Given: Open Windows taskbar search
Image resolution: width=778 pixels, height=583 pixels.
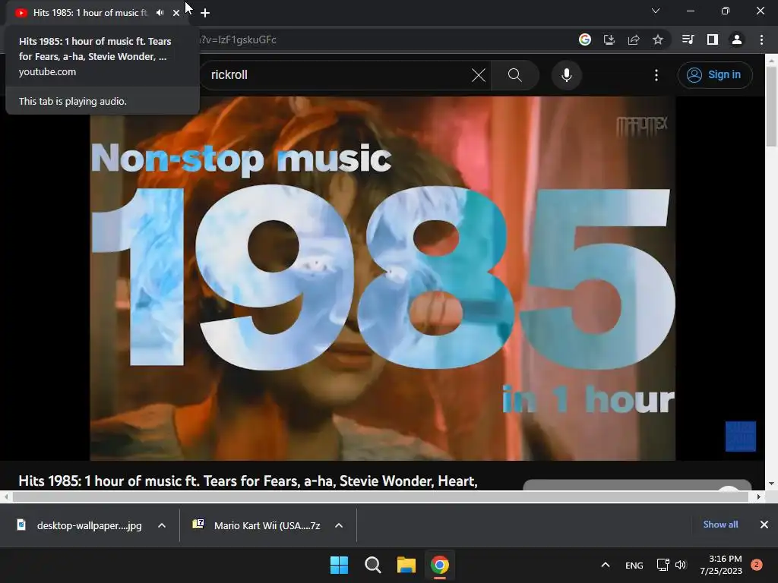Looking at the screenshot, I should click(372, 565).
